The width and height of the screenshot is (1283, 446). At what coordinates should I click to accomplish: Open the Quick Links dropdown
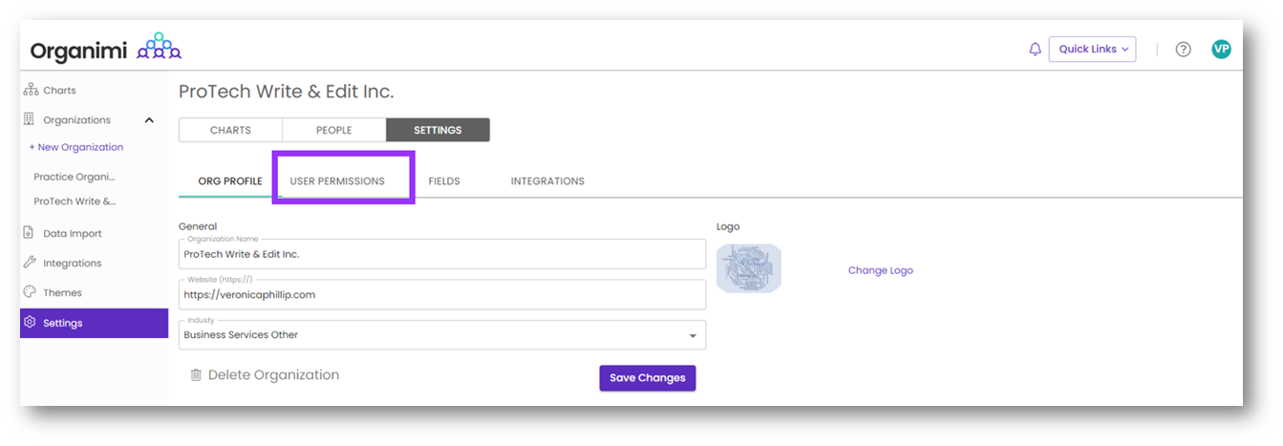coord(1092,50)
